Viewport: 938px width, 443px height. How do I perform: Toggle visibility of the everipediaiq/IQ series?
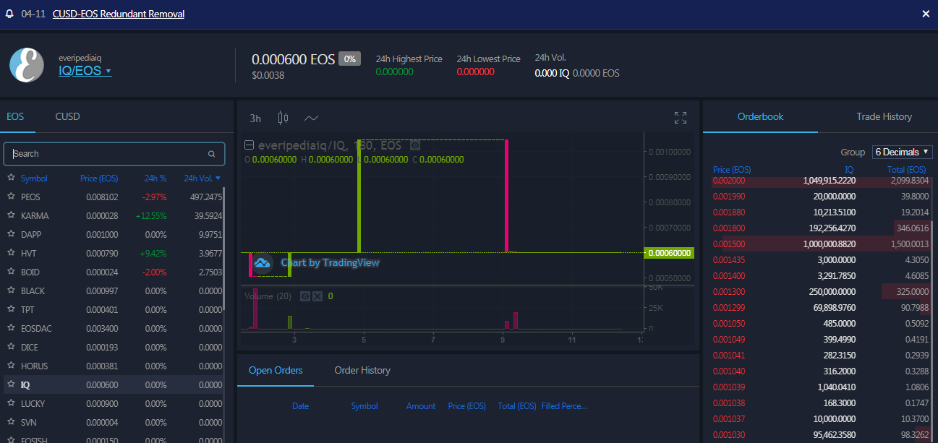coord(415,145)
